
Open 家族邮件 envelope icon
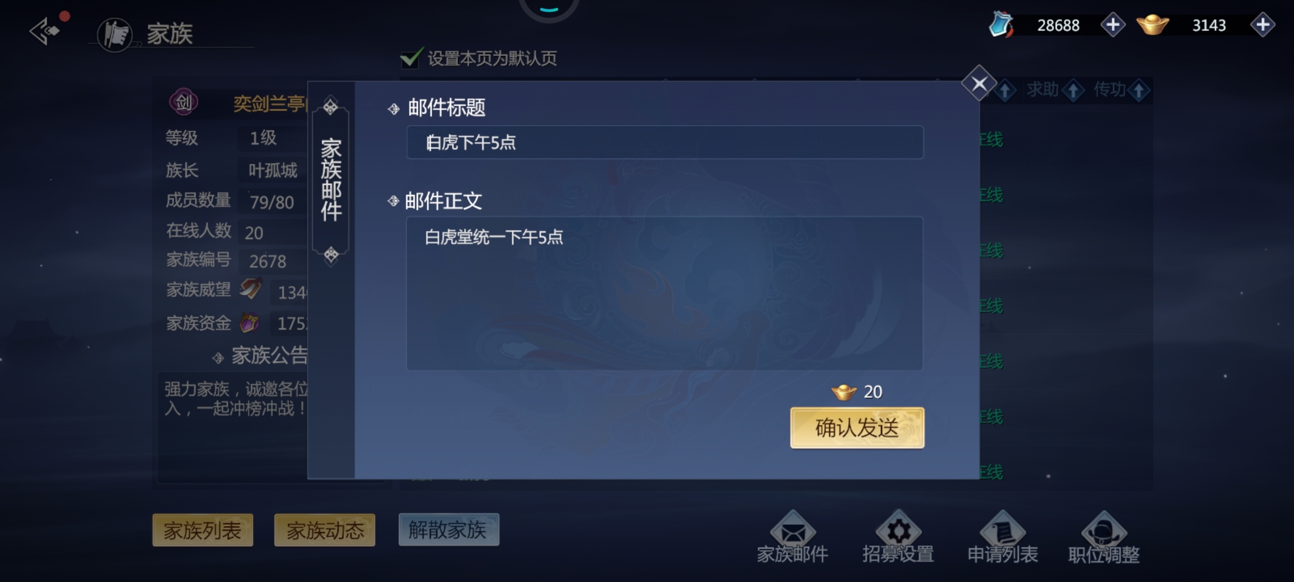(x=793, y=531)
